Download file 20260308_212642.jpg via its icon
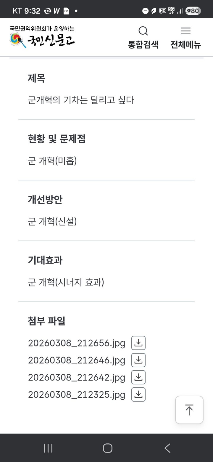This screenshot has height=462, width=213. [138, 377]
